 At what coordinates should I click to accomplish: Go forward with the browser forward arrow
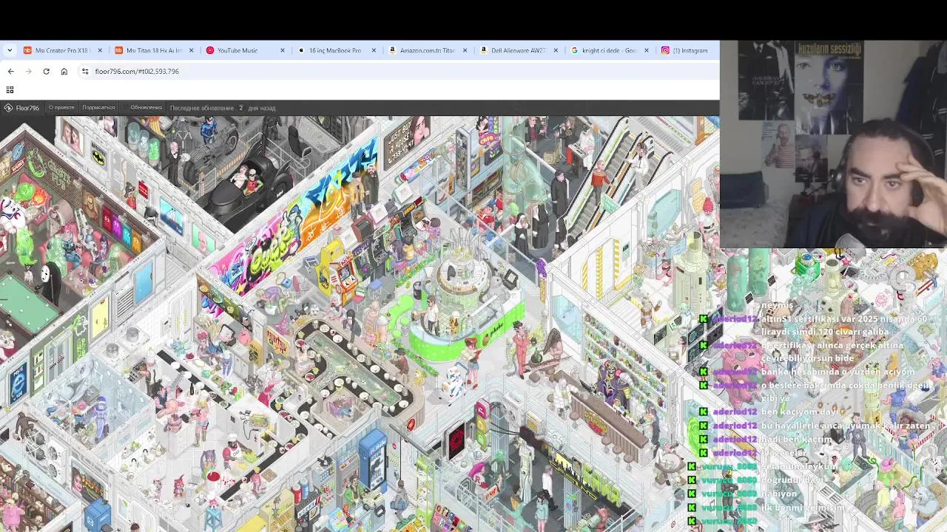[x=28, y=71]
